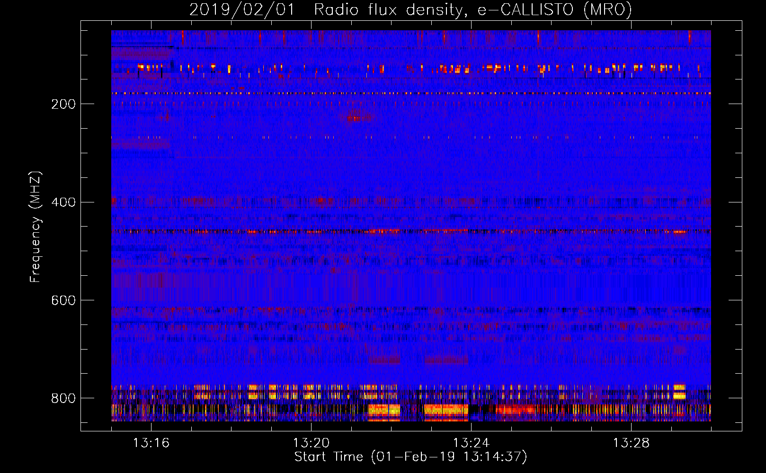766x473 pixels.
Task: Click the 200 frequency tick label
Action: click(x=63, y=105)
